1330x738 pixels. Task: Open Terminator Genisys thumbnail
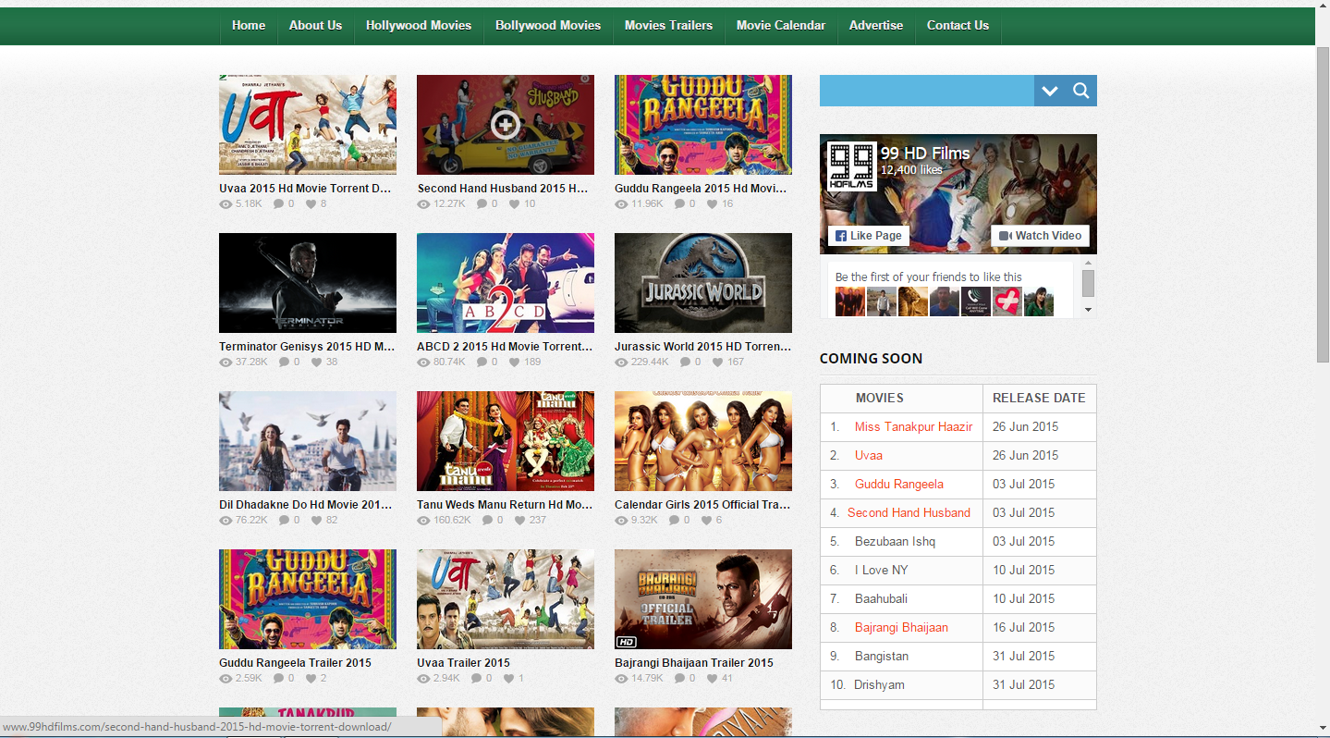click(308, 283)
